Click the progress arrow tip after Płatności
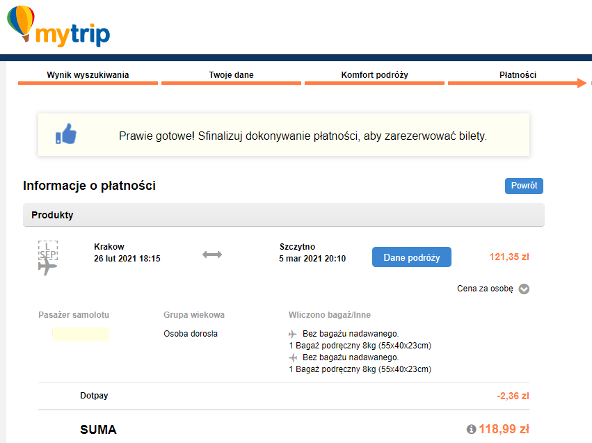 pyautogui.click(x=582, y=83)
